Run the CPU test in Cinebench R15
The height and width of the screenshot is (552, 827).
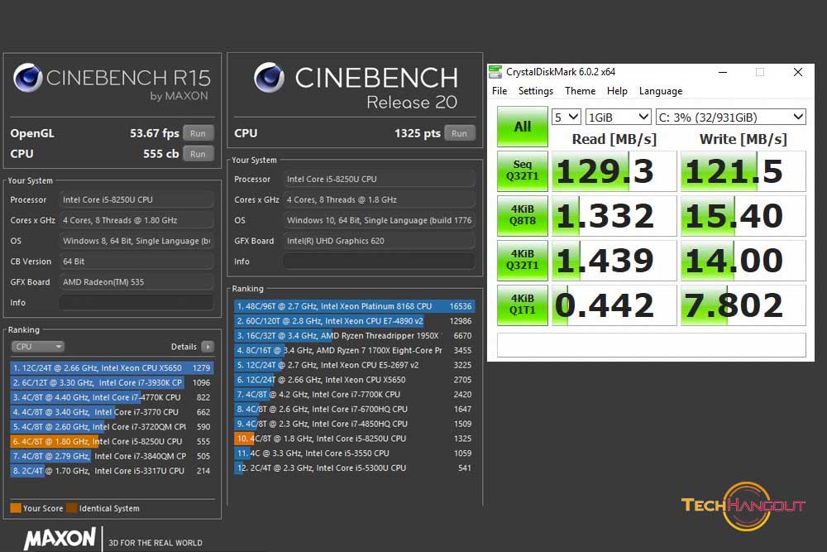[198, 154]
